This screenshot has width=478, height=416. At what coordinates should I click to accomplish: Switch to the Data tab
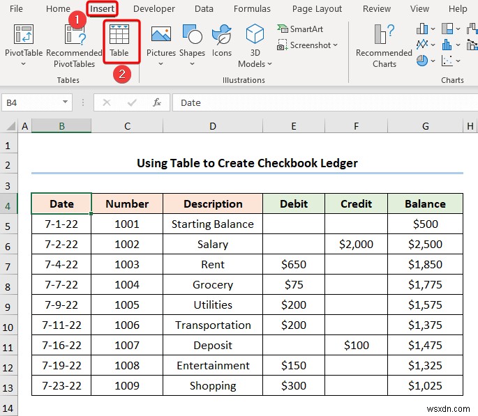click(204, 9)
